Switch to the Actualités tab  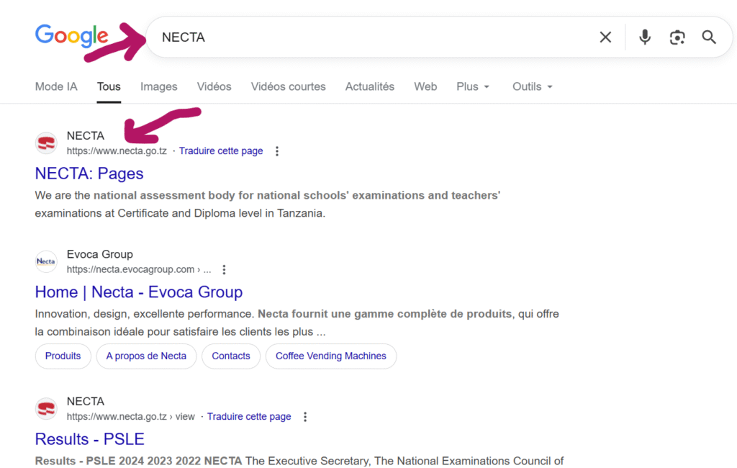click(370, 86)
